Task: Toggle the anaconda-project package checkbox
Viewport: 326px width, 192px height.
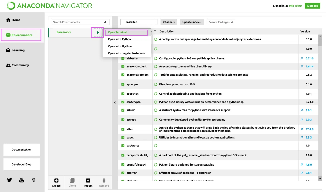Action: tap(123, 75)
